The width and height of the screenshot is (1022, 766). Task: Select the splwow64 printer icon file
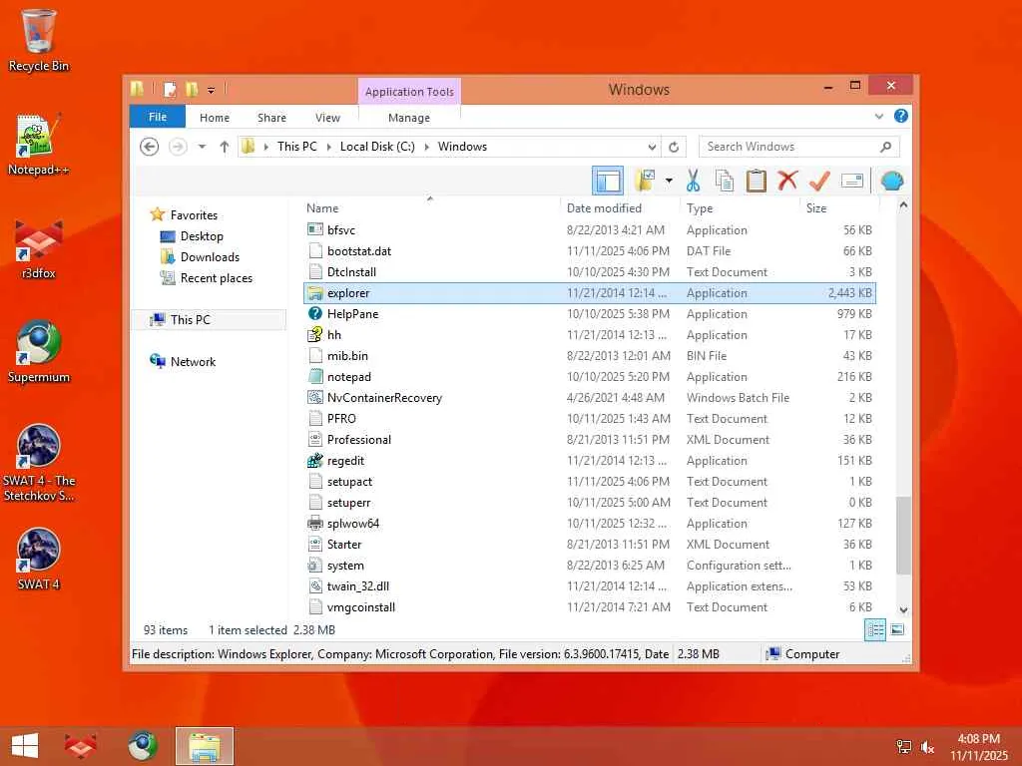click(315, 523)
